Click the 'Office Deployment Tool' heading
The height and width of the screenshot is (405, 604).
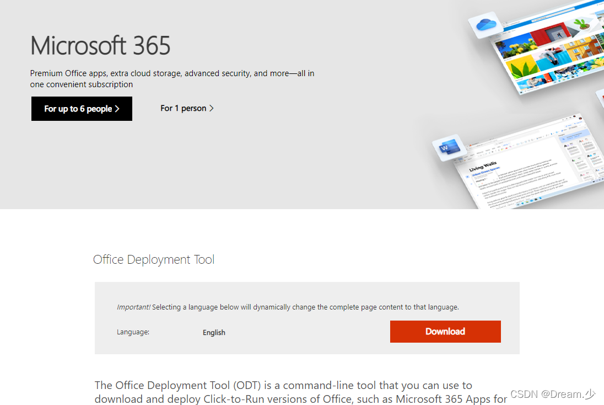click(154, 259)
